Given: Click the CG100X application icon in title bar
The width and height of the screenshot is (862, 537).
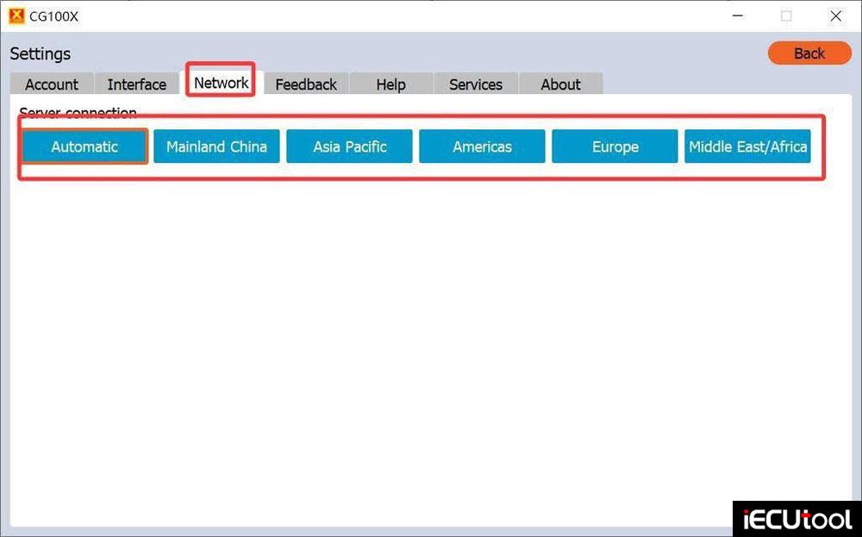Looking at the screenshot, I should [x=15, y=15].
